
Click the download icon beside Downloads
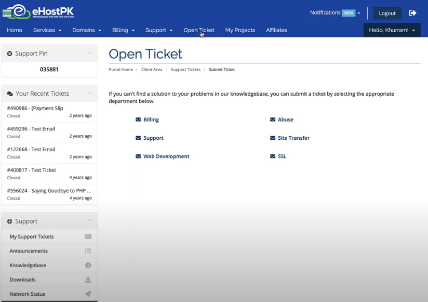[88, 280]
